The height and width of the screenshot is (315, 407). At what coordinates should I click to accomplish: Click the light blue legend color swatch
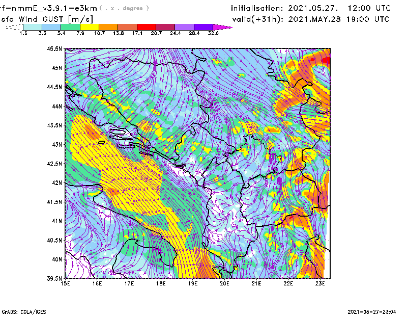click(x=51, y=27)
